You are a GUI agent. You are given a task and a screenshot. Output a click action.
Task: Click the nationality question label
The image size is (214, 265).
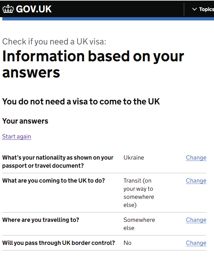click(x=58, y=162)
